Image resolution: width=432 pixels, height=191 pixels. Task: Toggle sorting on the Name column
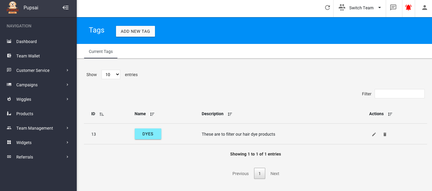[x=144, y=114]
